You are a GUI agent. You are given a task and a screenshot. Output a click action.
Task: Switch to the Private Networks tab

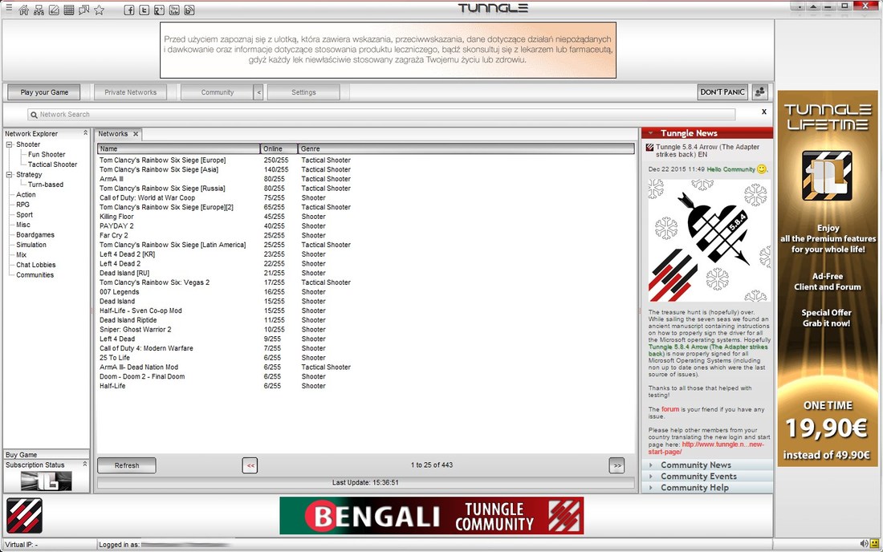(131, 92)
